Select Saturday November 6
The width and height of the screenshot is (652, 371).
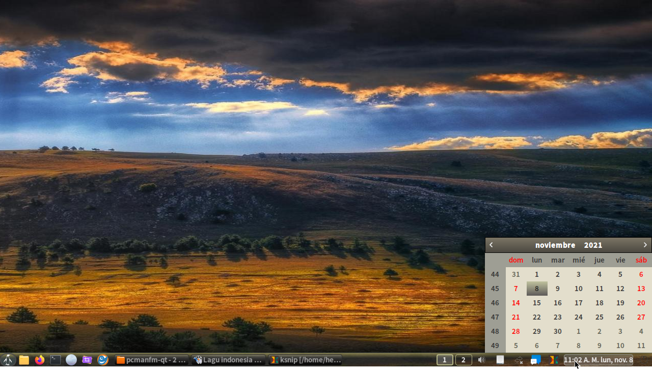pyautogui.click(x=641, y=274)
